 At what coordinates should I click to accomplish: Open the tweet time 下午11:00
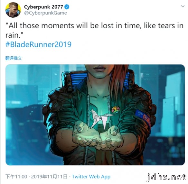(x=16, y=177)
